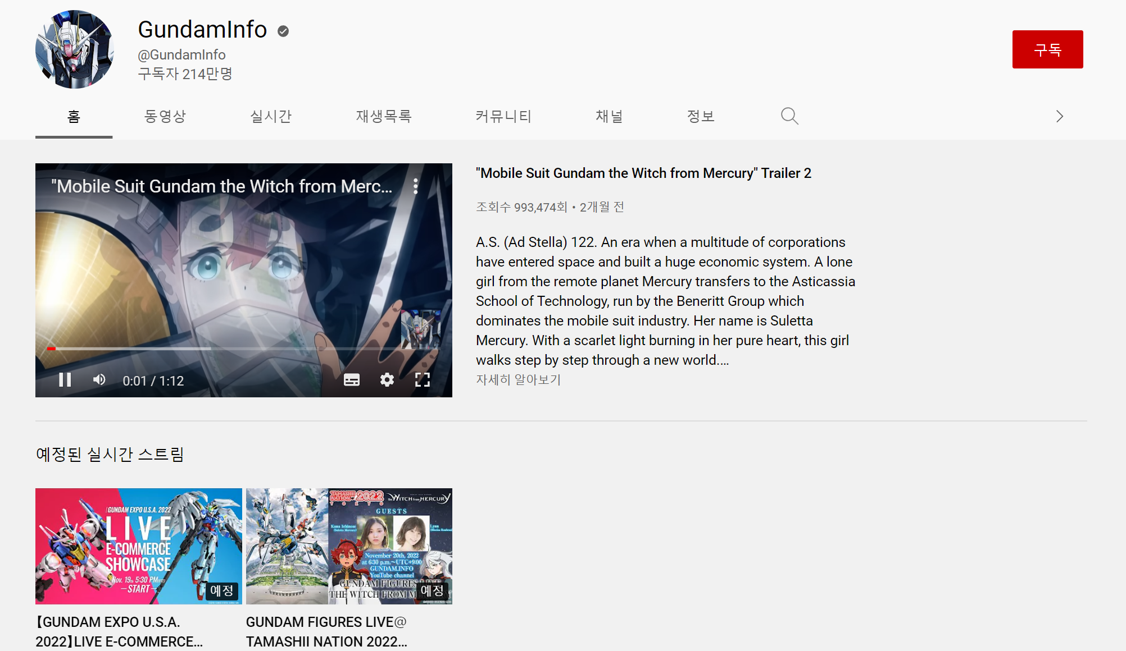This screenshot has height=651, width=1126.
Task: Click the GundamInfo channel avatar
Action: (x=75, y=49)
